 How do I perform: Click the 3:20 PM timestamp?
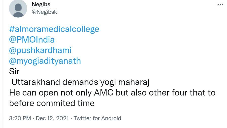(x=20, y=118)
